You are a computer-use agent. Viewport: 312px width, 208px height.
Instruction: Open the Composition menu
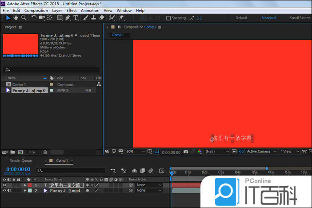coord(36,10)
